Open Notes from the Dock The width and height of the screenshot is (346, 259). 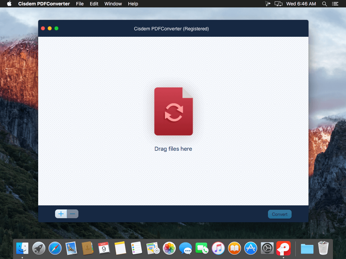120,248
